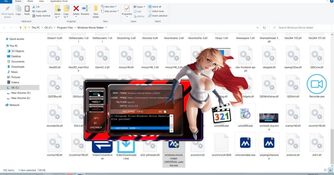Click the Pin to Quick access icon
Image resolution: width=334 pixels, height=175 pixels.
[x=7, y=9]
